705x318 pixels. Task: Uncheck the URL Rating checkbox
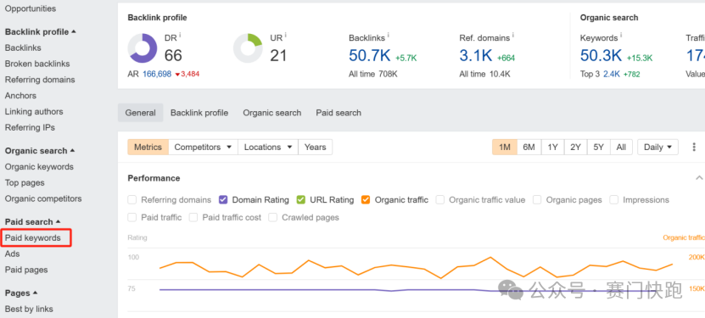click(x=301, y=200)
